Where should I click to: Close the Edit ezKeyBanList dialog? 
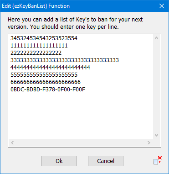point(162,6)
